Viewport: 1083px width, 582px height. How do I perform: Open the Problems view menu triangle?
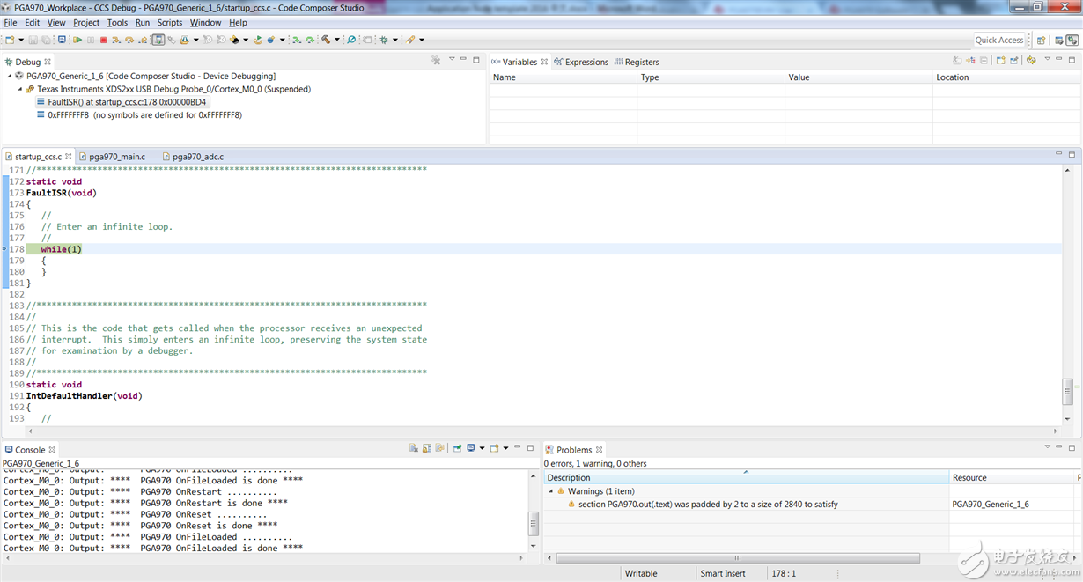[1048, 447]
